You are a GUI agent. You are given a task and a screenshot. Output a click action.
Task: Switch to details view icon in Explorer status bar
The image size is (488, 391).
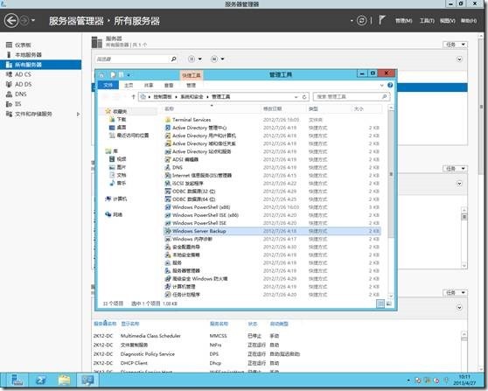(x=380, y=304)
